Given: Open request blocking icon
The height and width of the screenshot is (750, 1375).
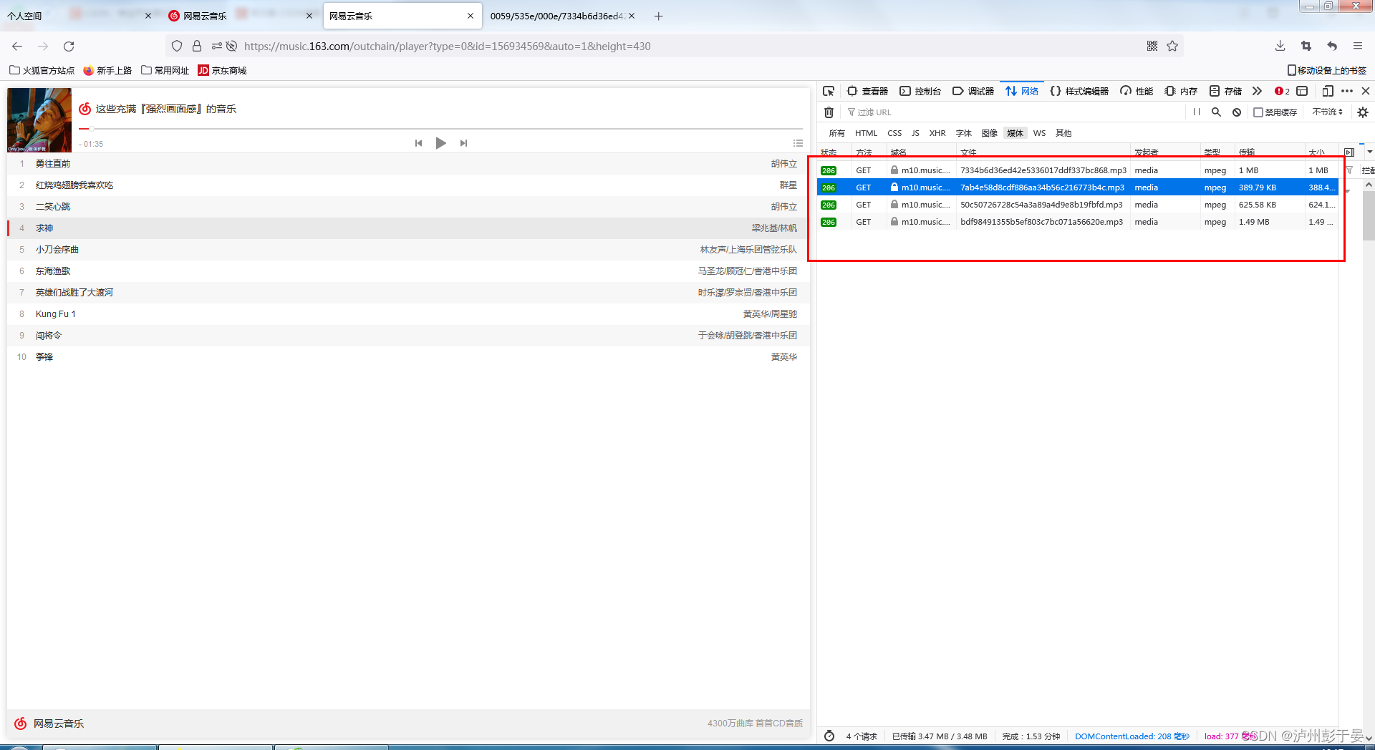Looking at the screenshot, I should 1237,112.
